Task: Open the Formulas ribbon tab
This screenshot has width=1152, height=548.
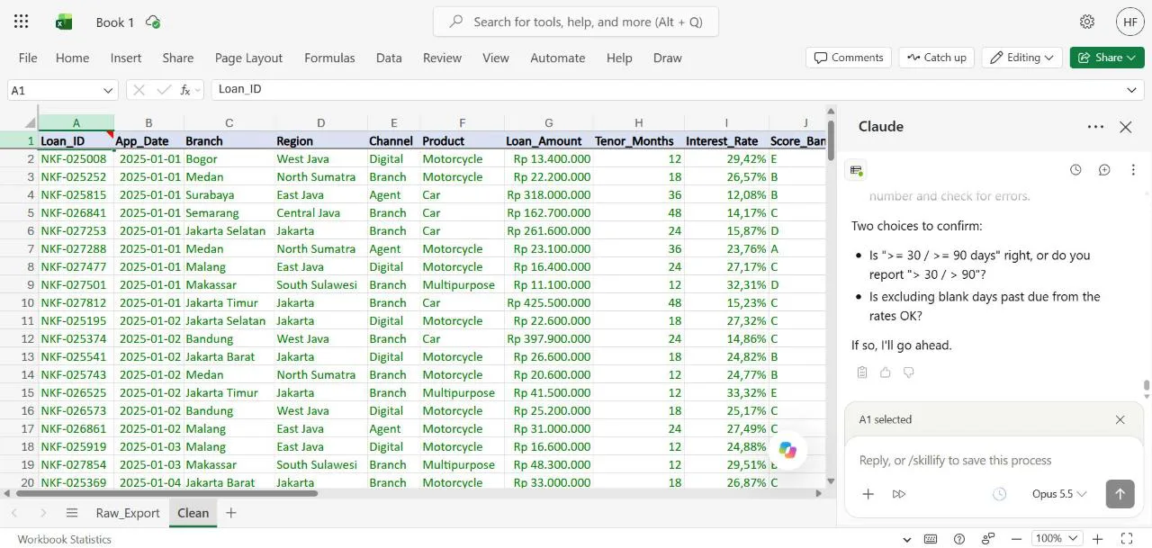Action: coord(329,58)
